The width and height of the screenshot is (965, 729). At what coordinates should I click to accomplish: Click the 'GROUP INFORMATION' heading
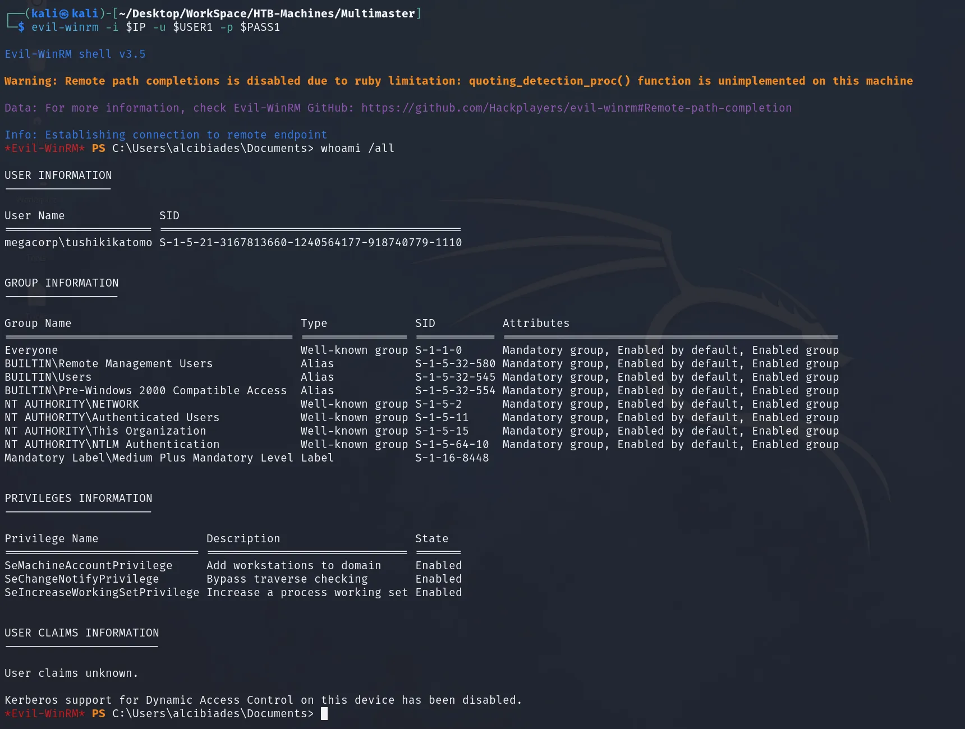[62, 283]
